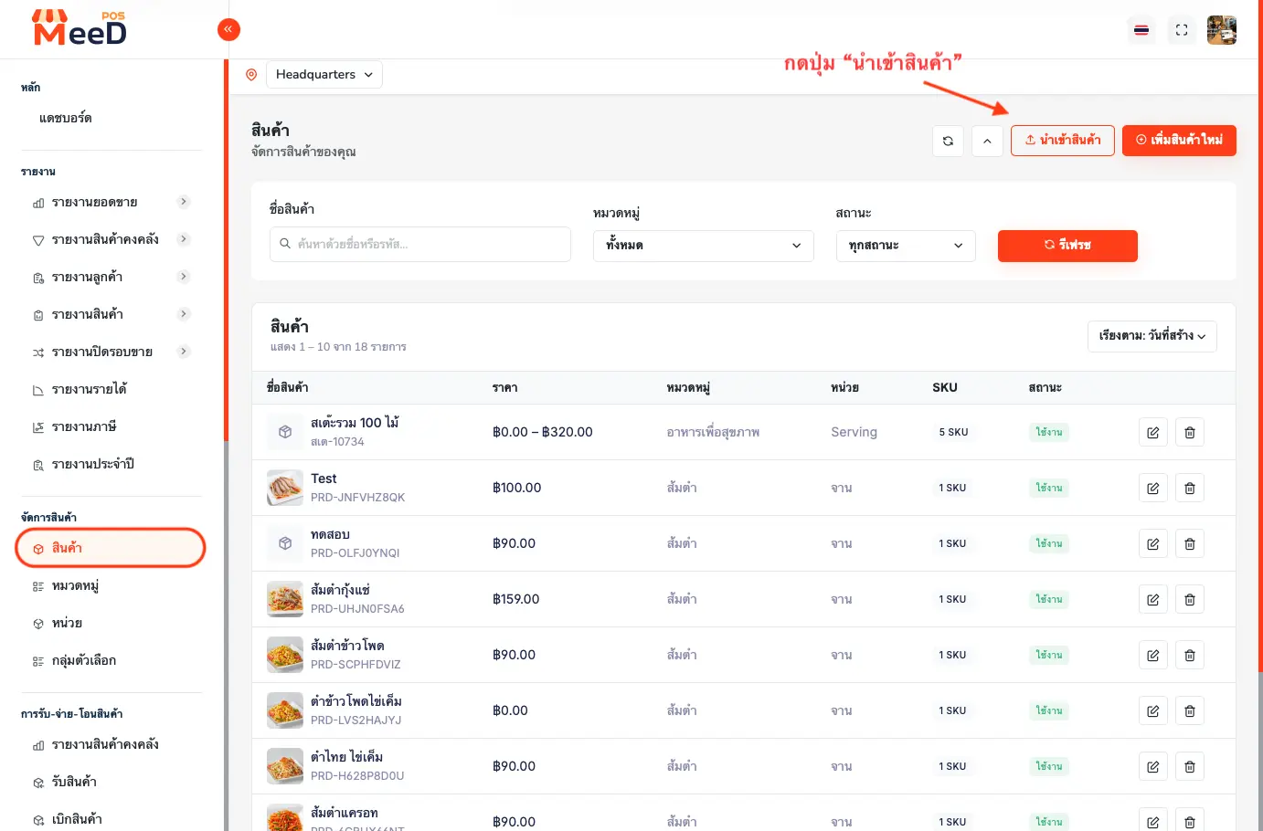Viewport: 1263px width, 831px height.
Task: Collapse the filter panel with the up-chevron button
Action: coord(988,141)
